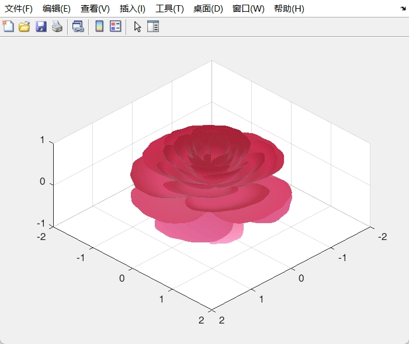Select the red rose surface plot
Image resolution: width=409 pixels, height=344 pixels.
click(x=210, y=175)
